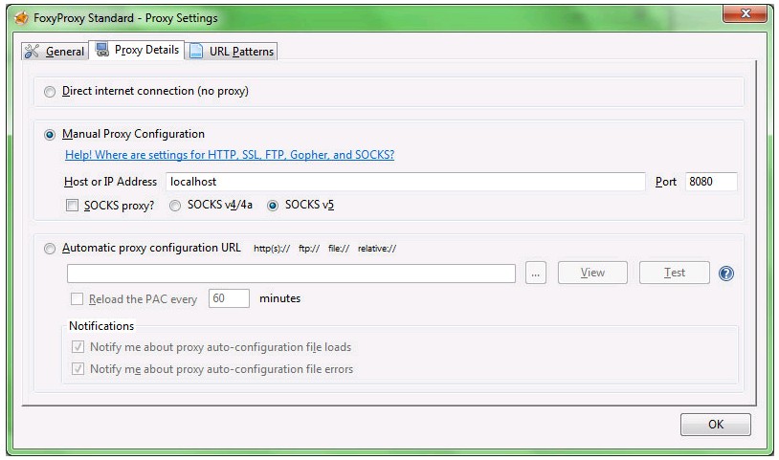The height and width of the screenshot is (460, 779).
Task: Select Automatic proxy configuration URL radio
Action: (x=50, y=249)
